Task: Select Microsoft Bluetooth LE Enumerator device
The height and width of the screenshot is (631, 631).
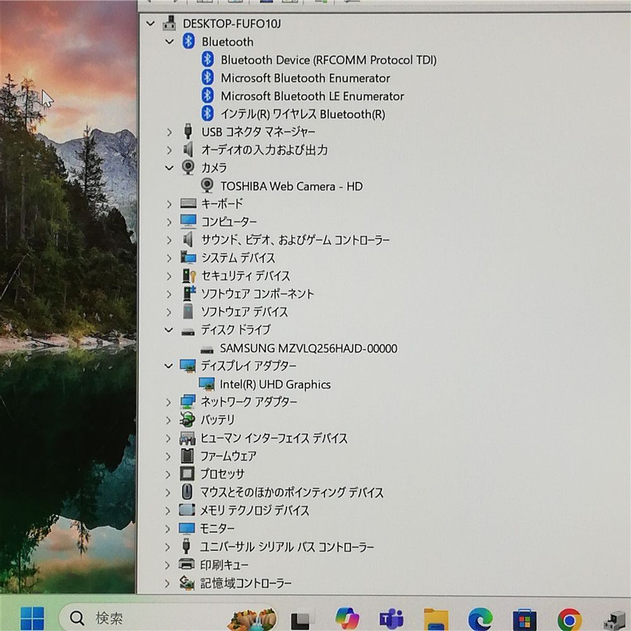Action: pyautogui.click(x=312, y=96)
